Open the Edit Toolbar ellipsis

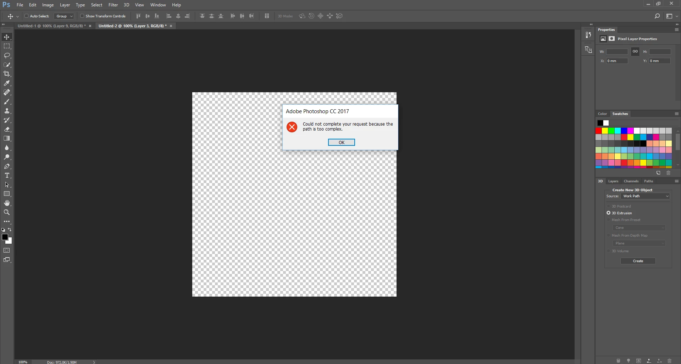tap(7, 221)
